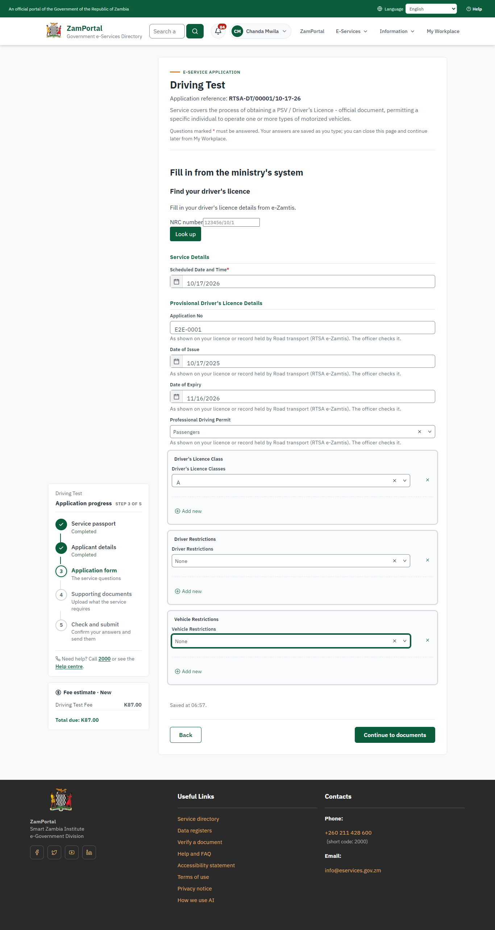
Task: Click the portal search box
Action: point(167,31)
